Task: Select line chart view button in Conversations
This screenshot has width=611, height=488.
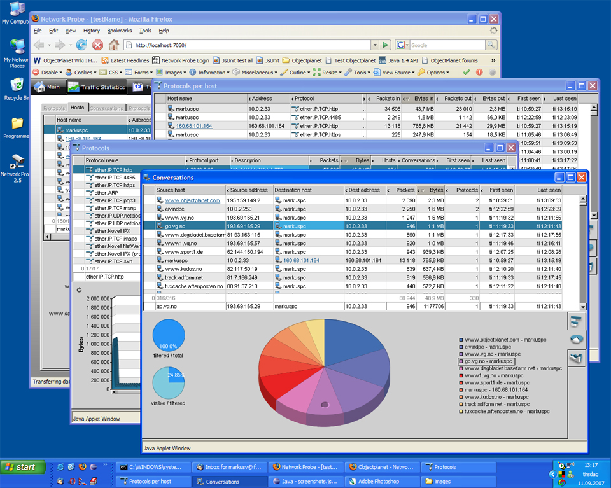Action: pos(577,359)
